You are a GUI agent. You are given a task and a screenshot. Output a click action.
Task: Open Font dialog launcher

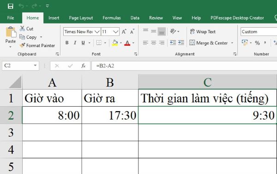(135, 54)
